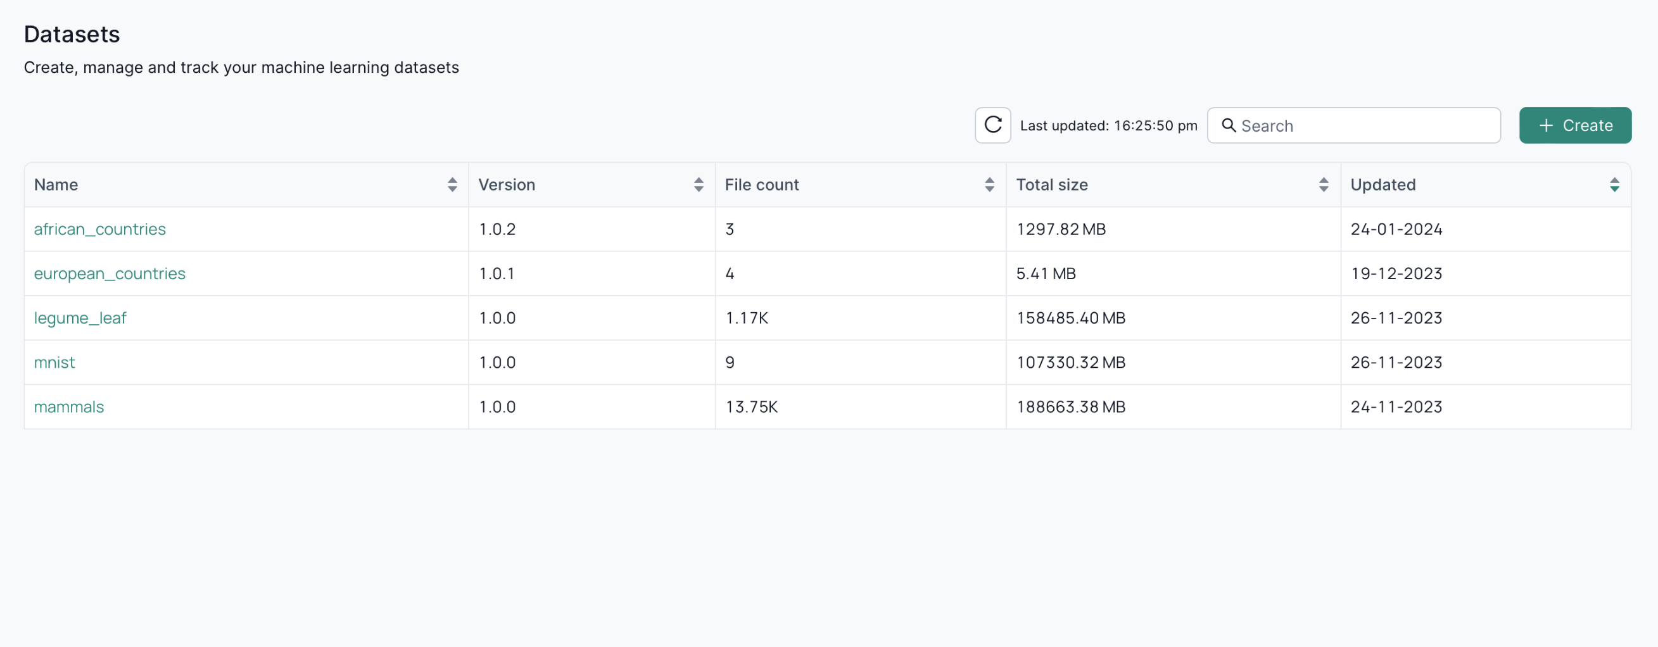1658x647 pixels.
Task: Select the Version header cell
Action: (x=507, y=185)
